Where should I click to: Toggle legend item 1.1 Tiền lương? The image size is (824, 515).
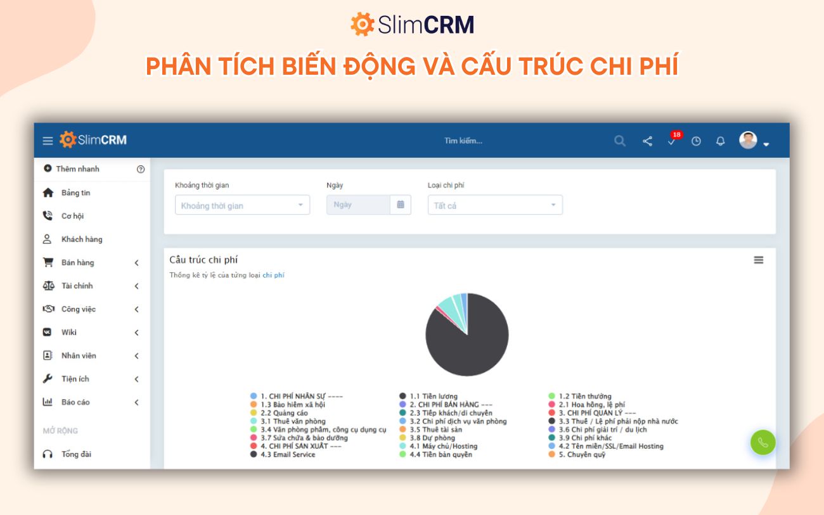(x=428, y=397)
